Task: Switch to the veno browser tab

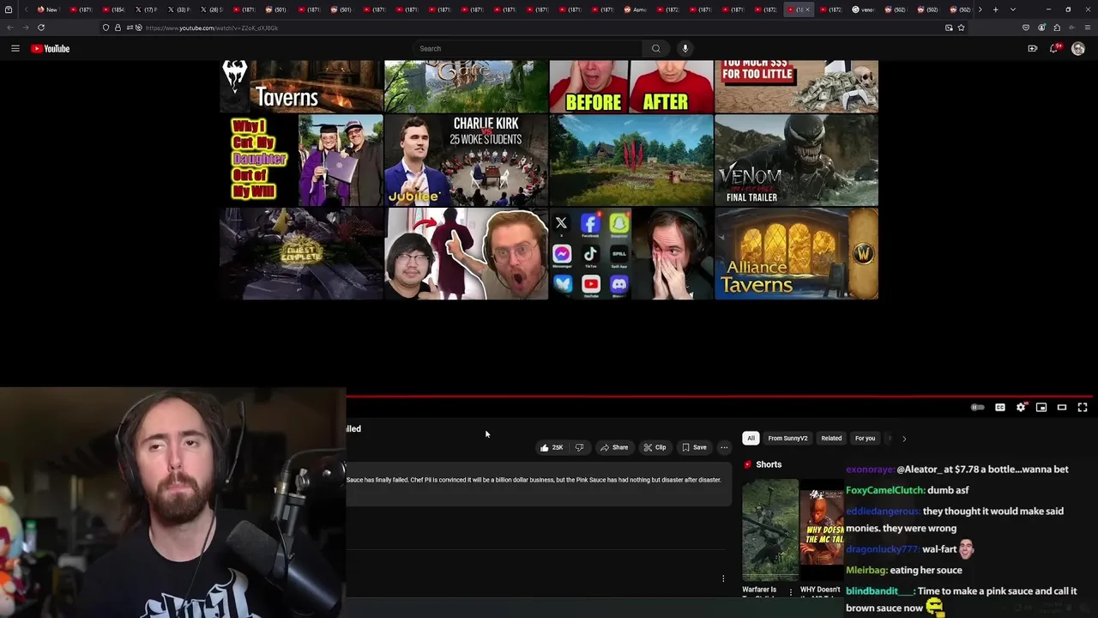Action: pos(863,9)
